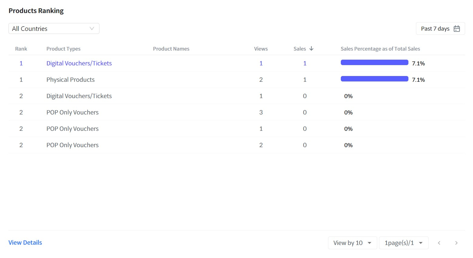Image resolution: width=473 pixels, height=258 pixels.
Task: Open the highlighted Digital Vouchers/Tickets row
Action: [x=236, y=63]
